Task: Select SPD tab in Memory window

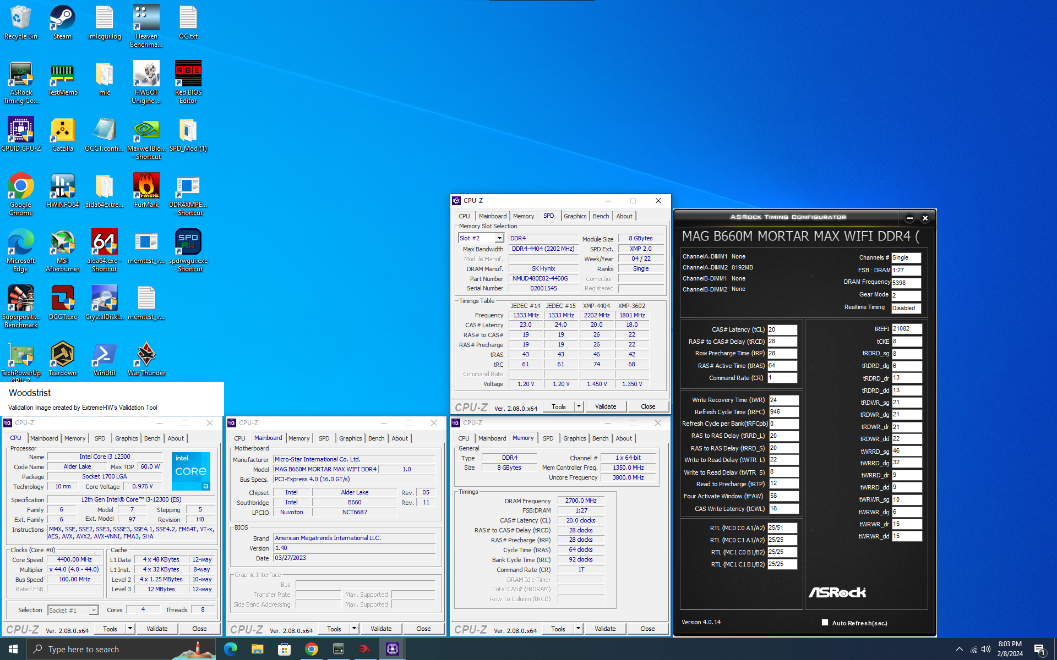Action: point(548,438)
